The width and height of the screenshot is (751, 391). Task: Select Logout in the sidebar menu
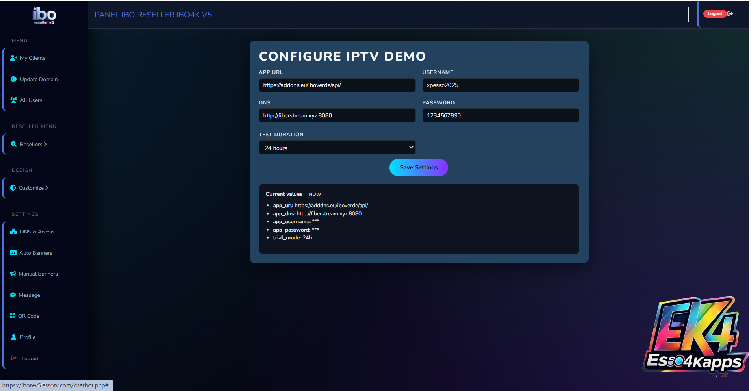30,358
